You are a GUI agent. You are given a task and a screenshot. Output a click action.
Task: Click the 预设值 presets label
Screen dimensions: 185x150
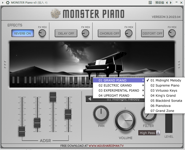click(159, 3)
